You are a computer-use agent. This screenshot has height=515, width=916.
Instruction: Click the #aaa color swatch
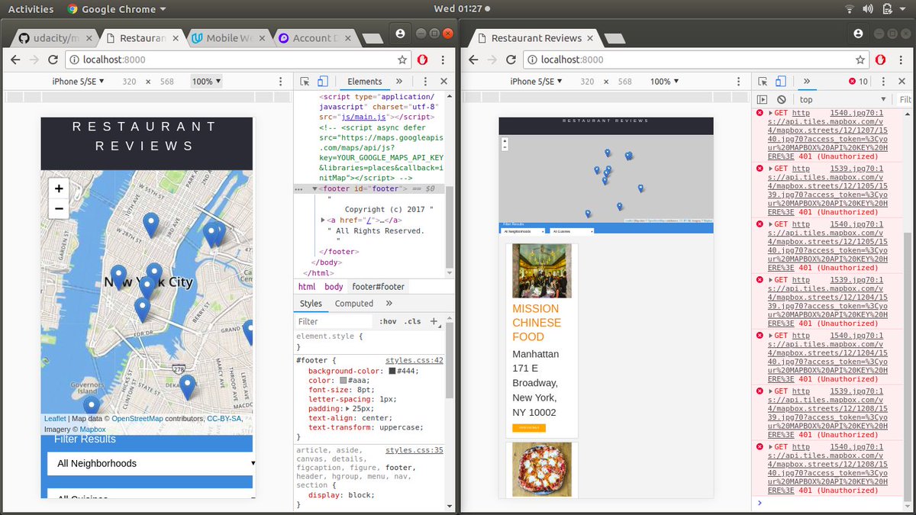point(343,380)
